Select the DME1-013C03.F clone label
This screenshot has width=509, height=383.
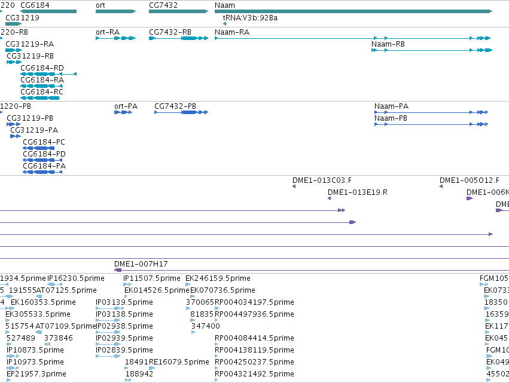[322, 180]
